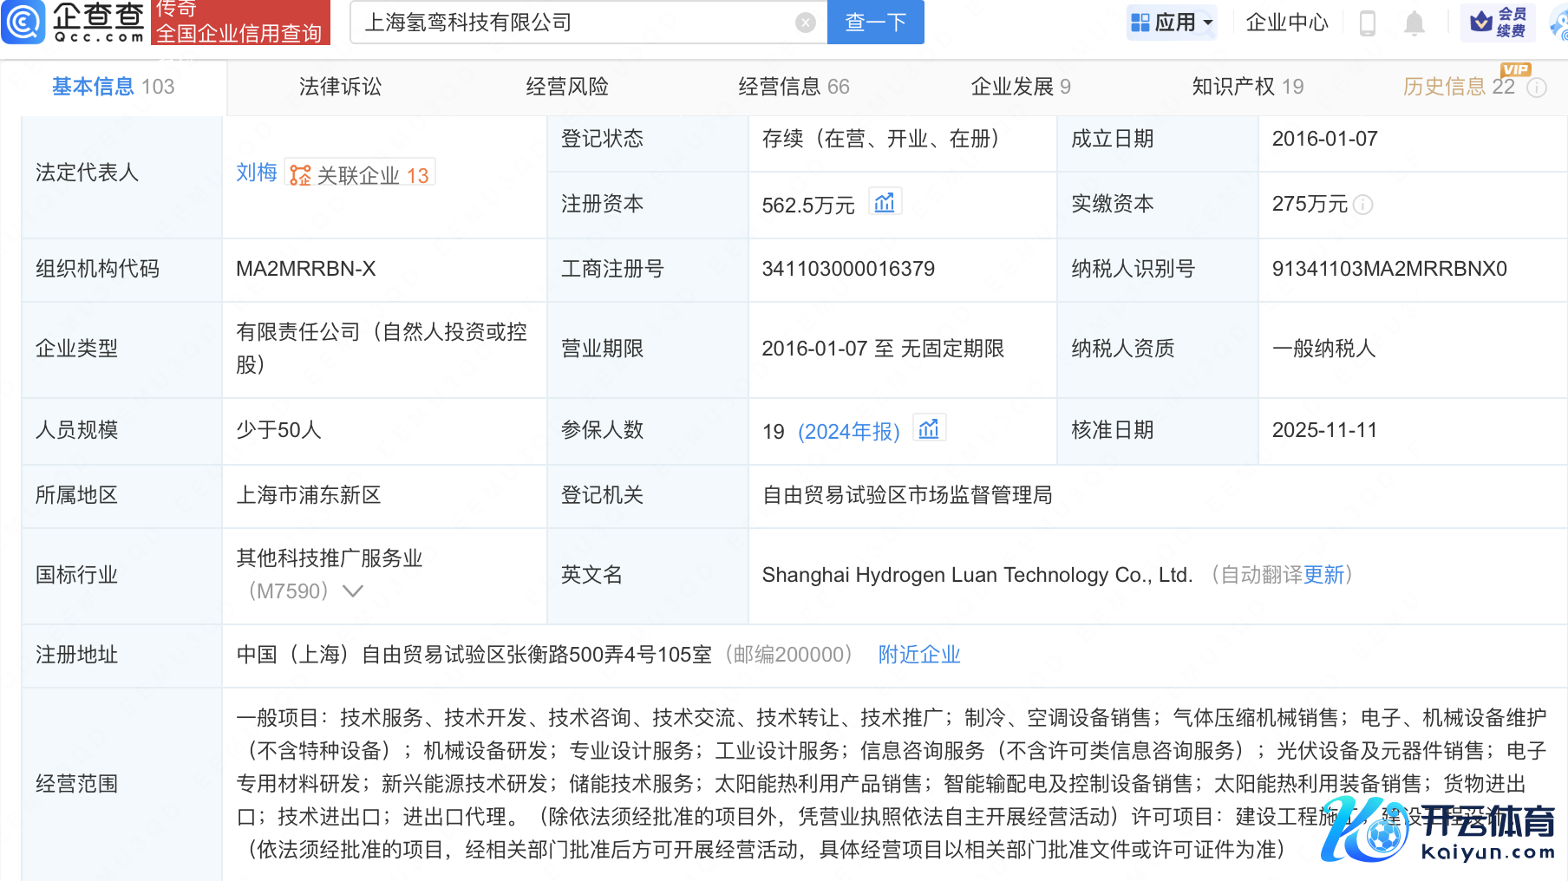Click 更新 to update English name
This screenshot has width=1568, height=881.
click(x=1323, y=575)
